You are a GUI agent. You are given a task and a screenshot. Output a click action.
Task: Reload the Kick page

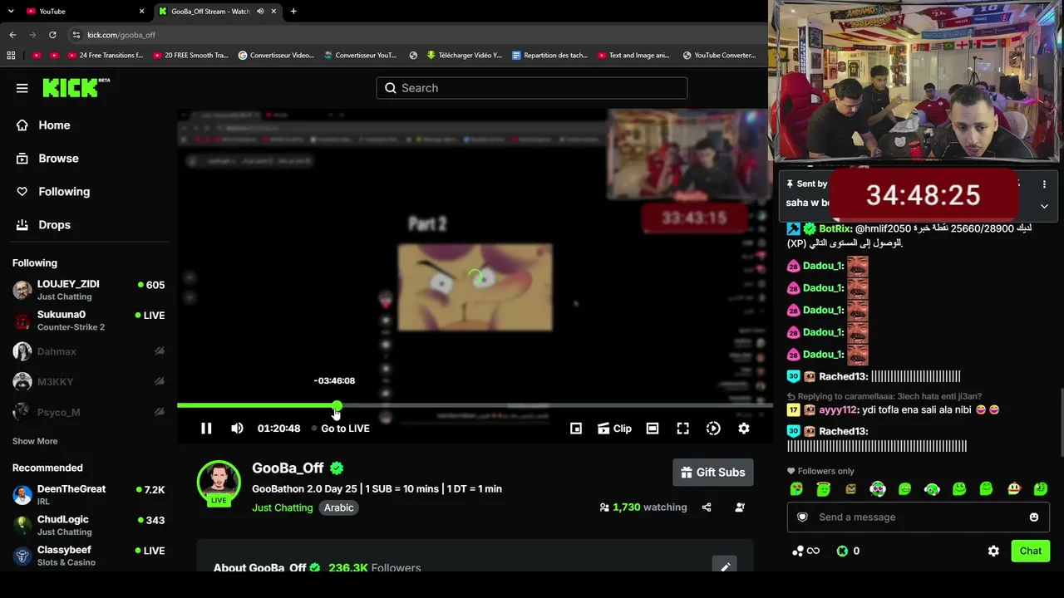pyautogui.click(x=52, y=35)
